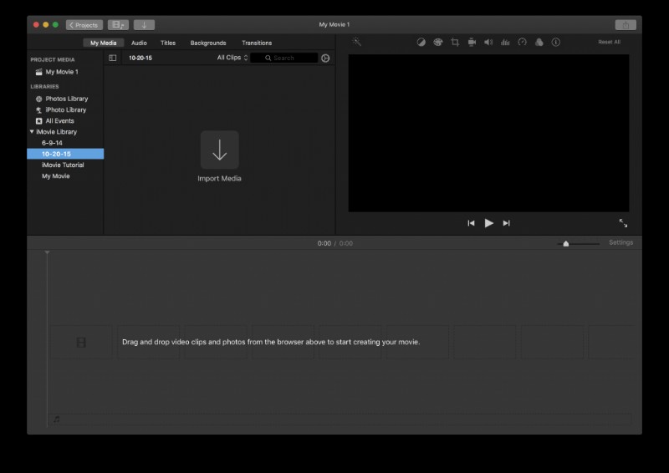Screen dimensions: 669x473
Task: Open the Transitions tab
Action: (x=257, y=43)
